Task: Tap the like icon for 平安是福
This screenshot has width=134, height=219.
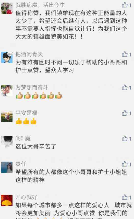Action: tap(125, 113)
